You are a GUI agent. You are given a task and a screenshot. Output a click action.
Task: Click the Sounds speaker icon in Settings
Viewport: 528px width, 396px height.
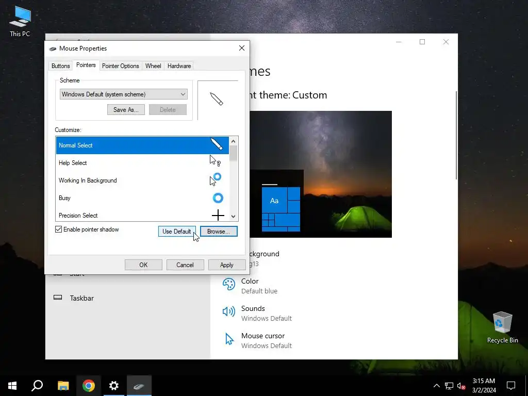[x=229, y=311]
